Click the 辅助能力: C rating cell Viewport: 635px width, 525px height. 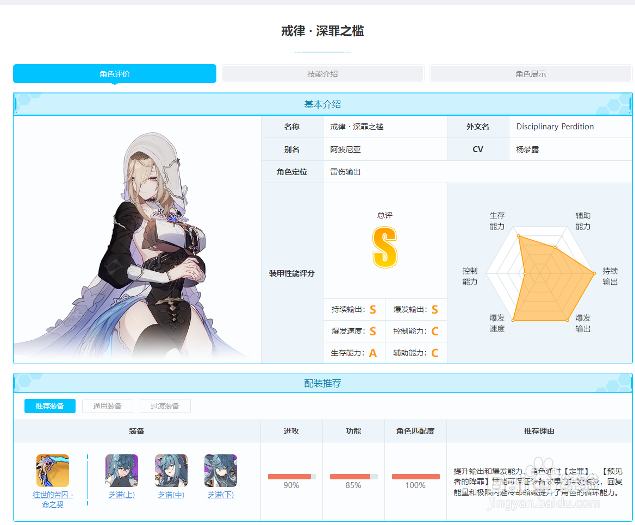pos(416,353)
